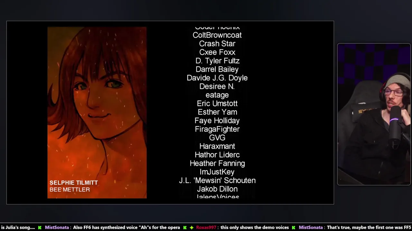The height and width of the screenshot is (231, 412).
Task: Click the green diamond badge beside Roxas997
Action: [192, 227]
